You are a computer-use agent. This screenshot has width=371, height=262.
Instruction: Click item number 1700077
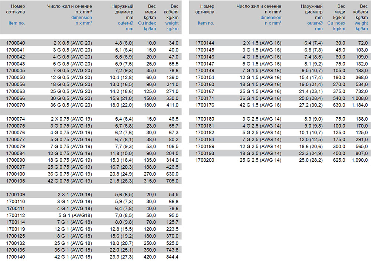pyautogui.click(x=15, y=140)
